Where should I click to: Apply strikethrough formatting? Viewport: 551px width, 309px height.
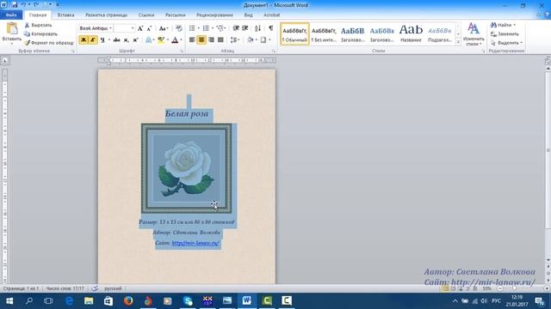(x=117, y=40)
